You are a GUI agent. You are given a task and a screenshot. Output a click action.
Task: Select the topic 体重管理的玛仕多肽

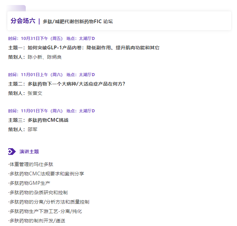tap(31, 164)
